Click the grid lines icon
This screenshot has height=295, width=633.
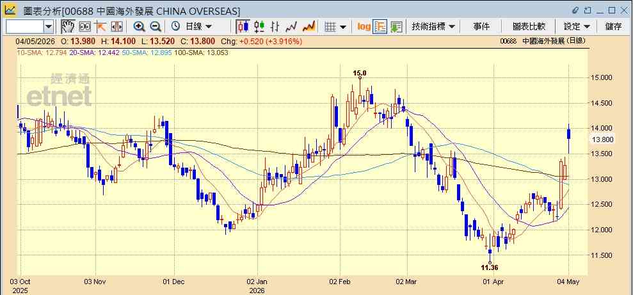pyautogui.click(x=331, y=27)
